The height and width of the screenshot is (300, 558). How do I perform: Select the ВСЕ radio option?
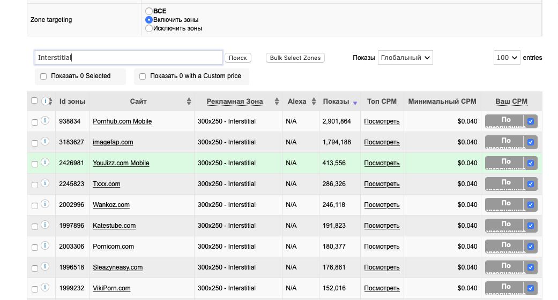(x=149, y=11)
